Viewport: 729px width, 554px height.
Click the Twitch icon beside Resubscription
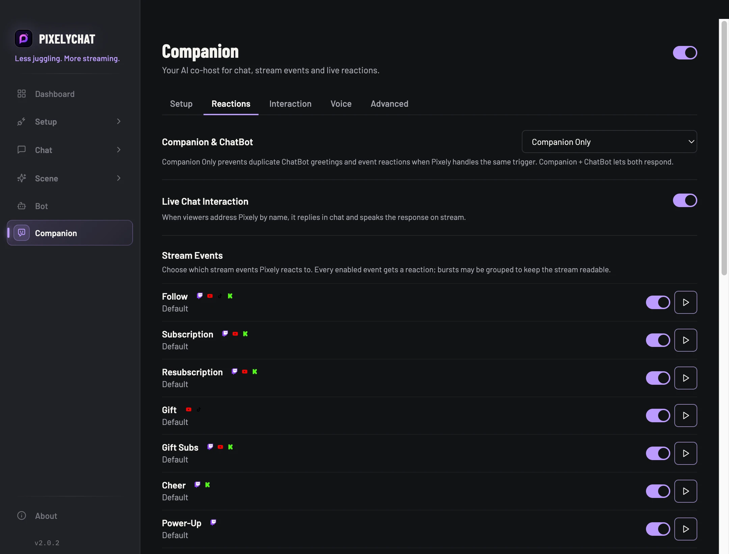235,372
